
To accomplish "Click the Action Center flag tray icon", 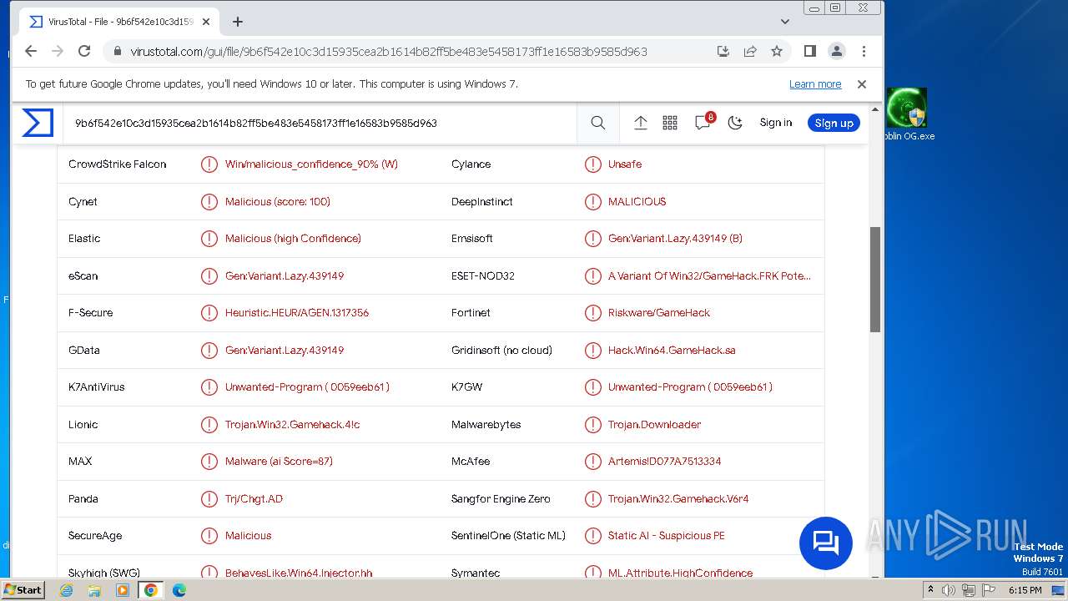I will 989,590.
